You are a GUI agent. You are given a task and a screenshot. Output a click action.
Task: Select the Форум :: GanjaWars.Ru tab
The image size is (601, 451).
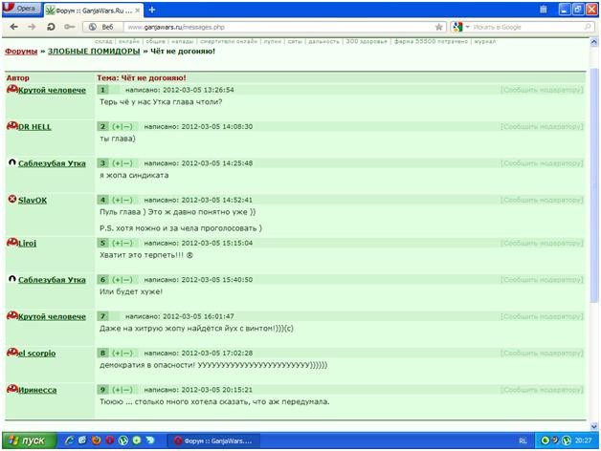pyautogui.click(x=94, y=11)
